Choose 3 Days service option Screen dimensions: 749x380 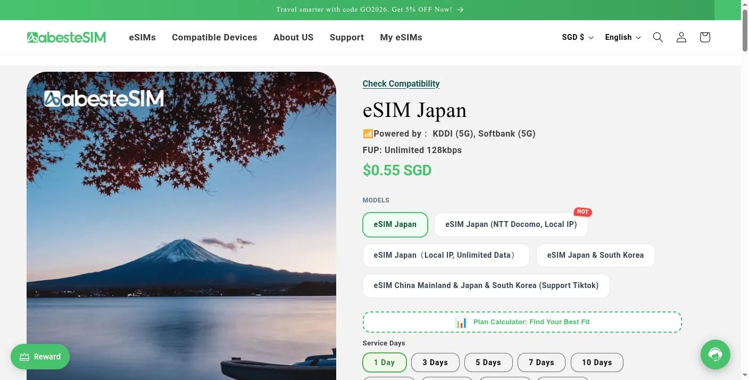click(435, 362)
